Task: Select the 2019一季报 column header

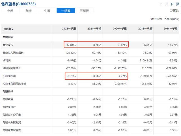Action: tap(145, 28)
